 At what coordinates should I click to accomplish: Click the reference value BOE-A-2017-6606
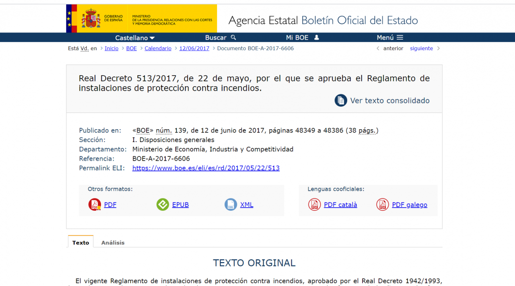click(161, 159)
